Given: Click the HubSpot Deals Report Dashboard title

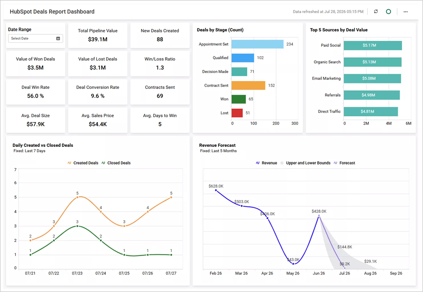Looking at the screenshot, I should click(52, 12).
